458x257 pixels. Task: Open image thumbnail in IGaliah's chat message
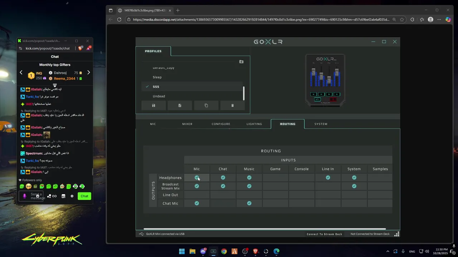pyautogui.click(x=47, y=135)
